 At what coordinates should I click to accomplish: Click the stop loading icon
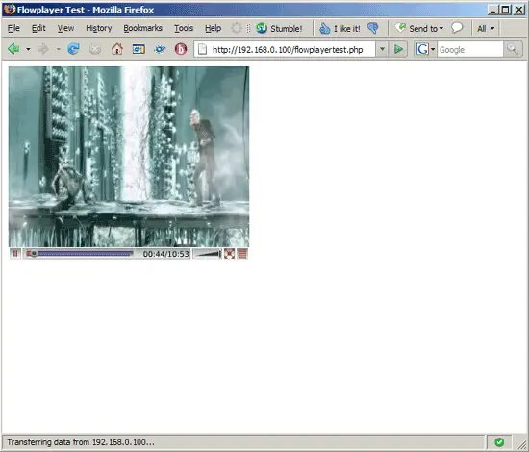pyautogui.click(x=95, y=50)
